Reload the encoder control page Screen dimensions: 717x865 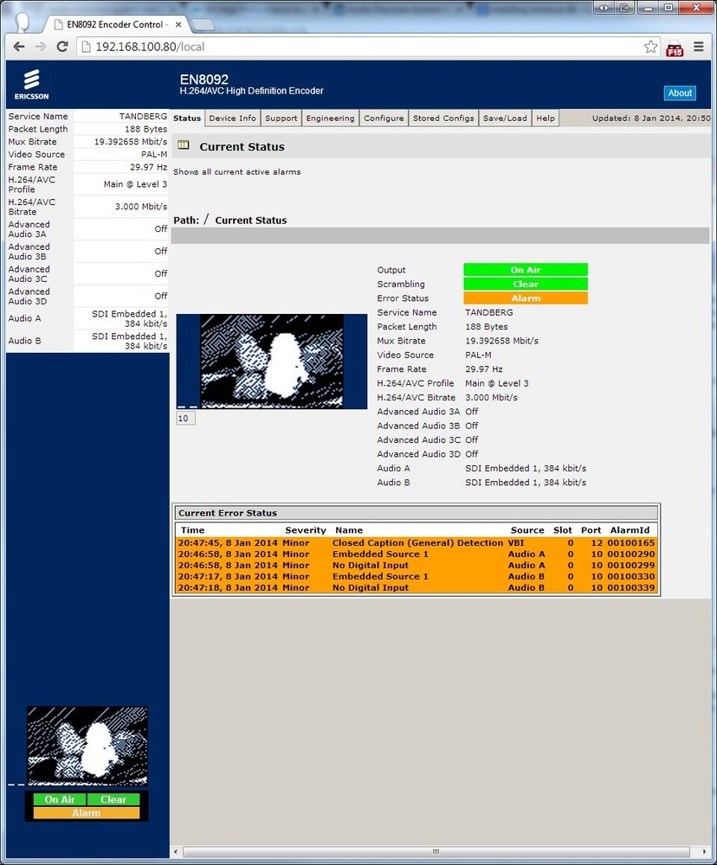[61, 48]
